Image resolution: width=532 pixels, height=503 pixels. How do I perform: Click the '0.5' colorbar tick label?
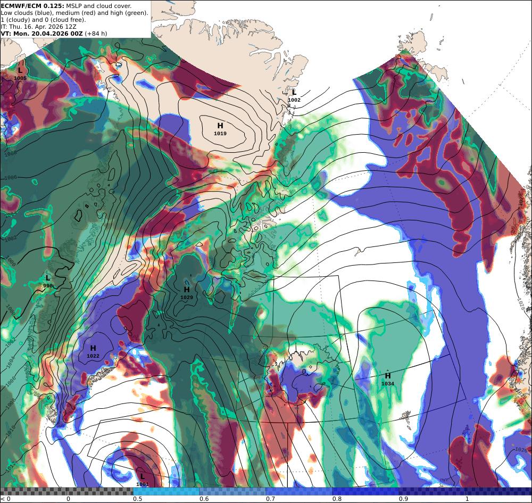point(137,499)
